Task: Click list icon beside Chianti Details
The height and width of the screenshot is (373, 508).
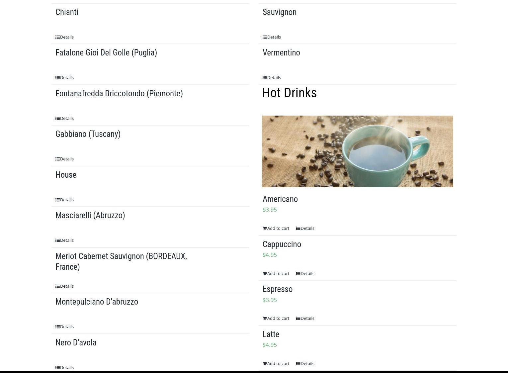Action: [57, 37]
